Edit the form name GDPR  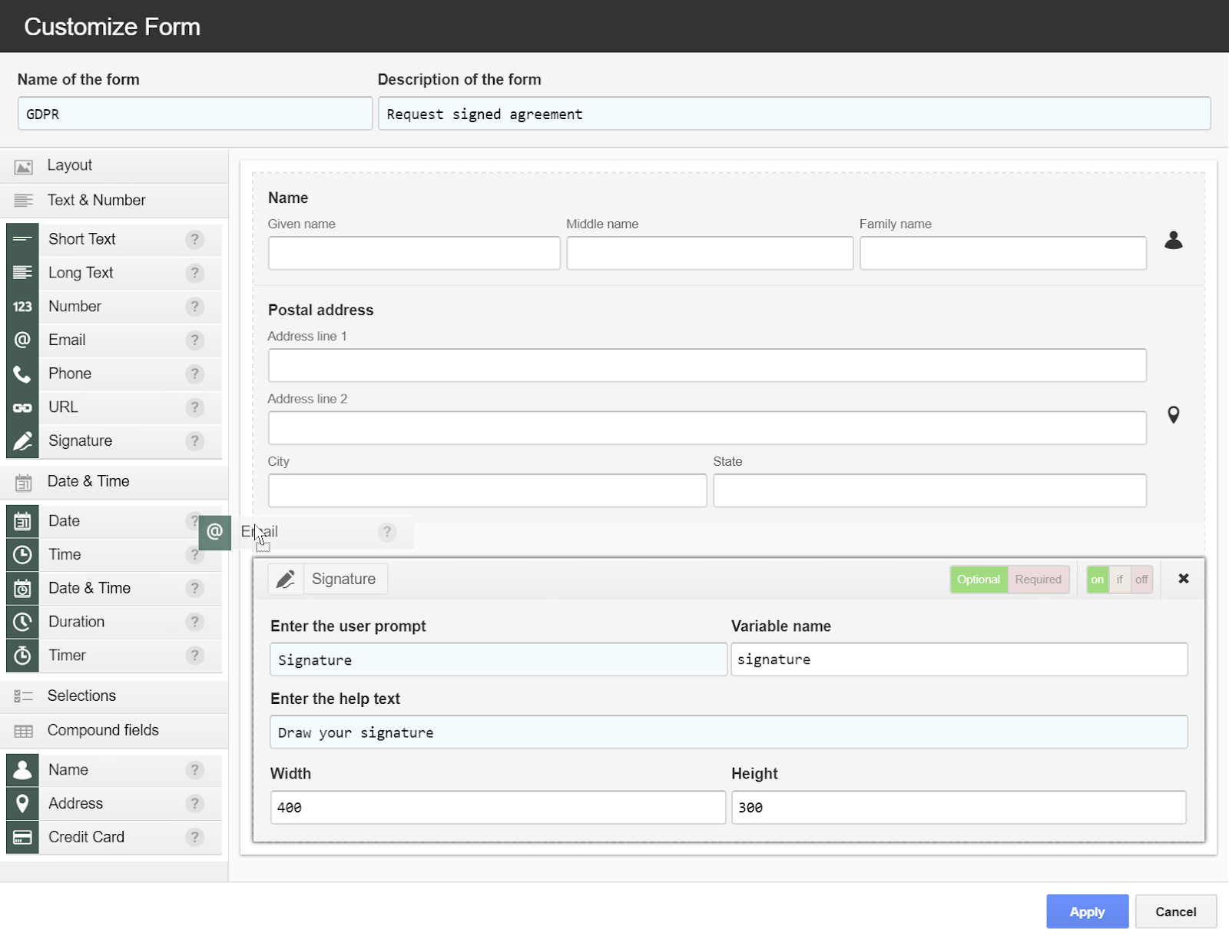point(195,114)
